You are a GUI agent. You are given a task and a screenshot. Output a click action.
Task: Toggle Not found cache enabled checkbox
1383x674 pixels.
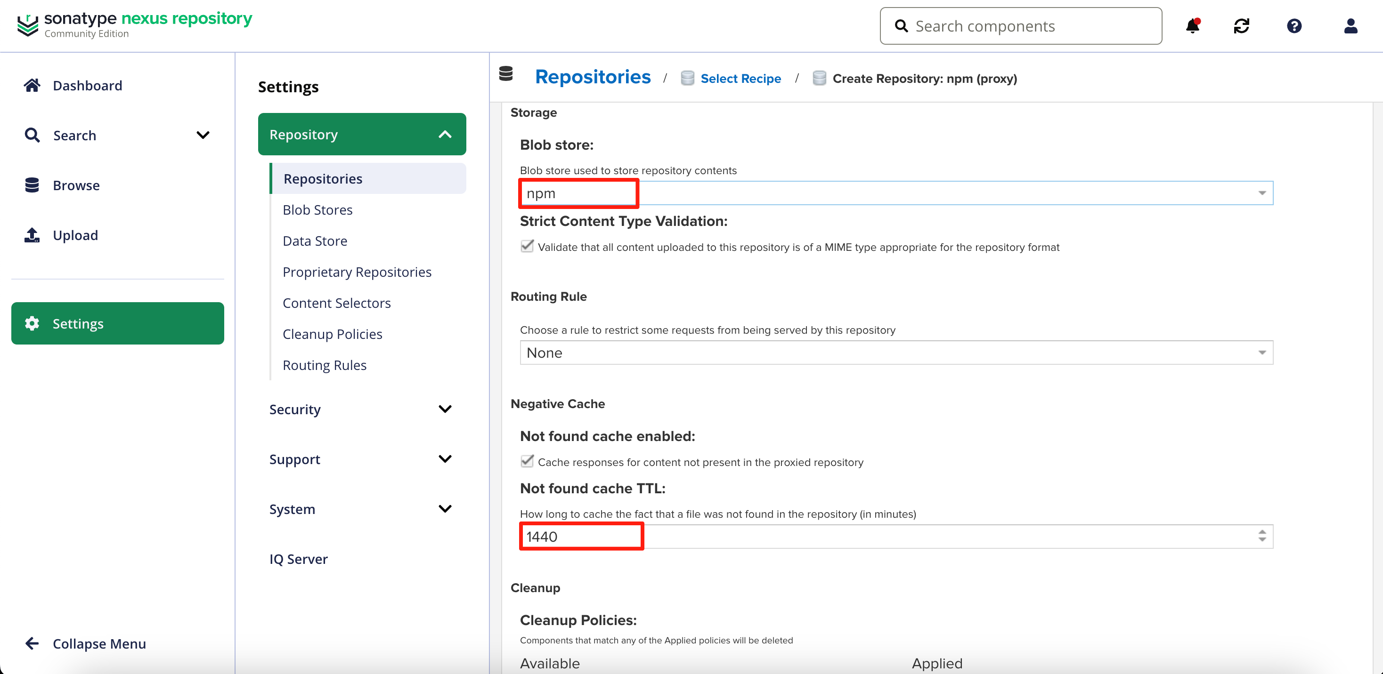tap(527, 462)
